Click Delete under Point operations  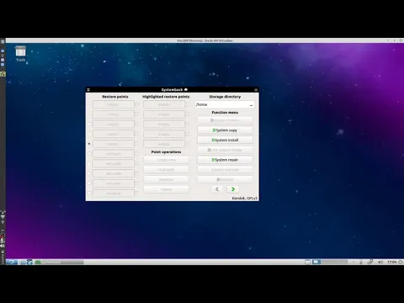(x=166, y=189)
